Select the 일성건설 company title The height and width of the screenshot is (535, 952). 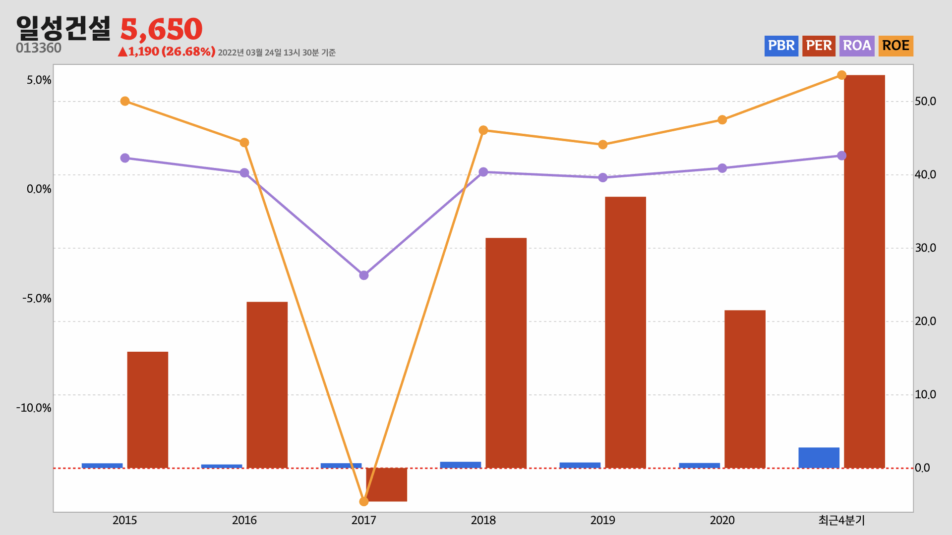click(63, 28)
